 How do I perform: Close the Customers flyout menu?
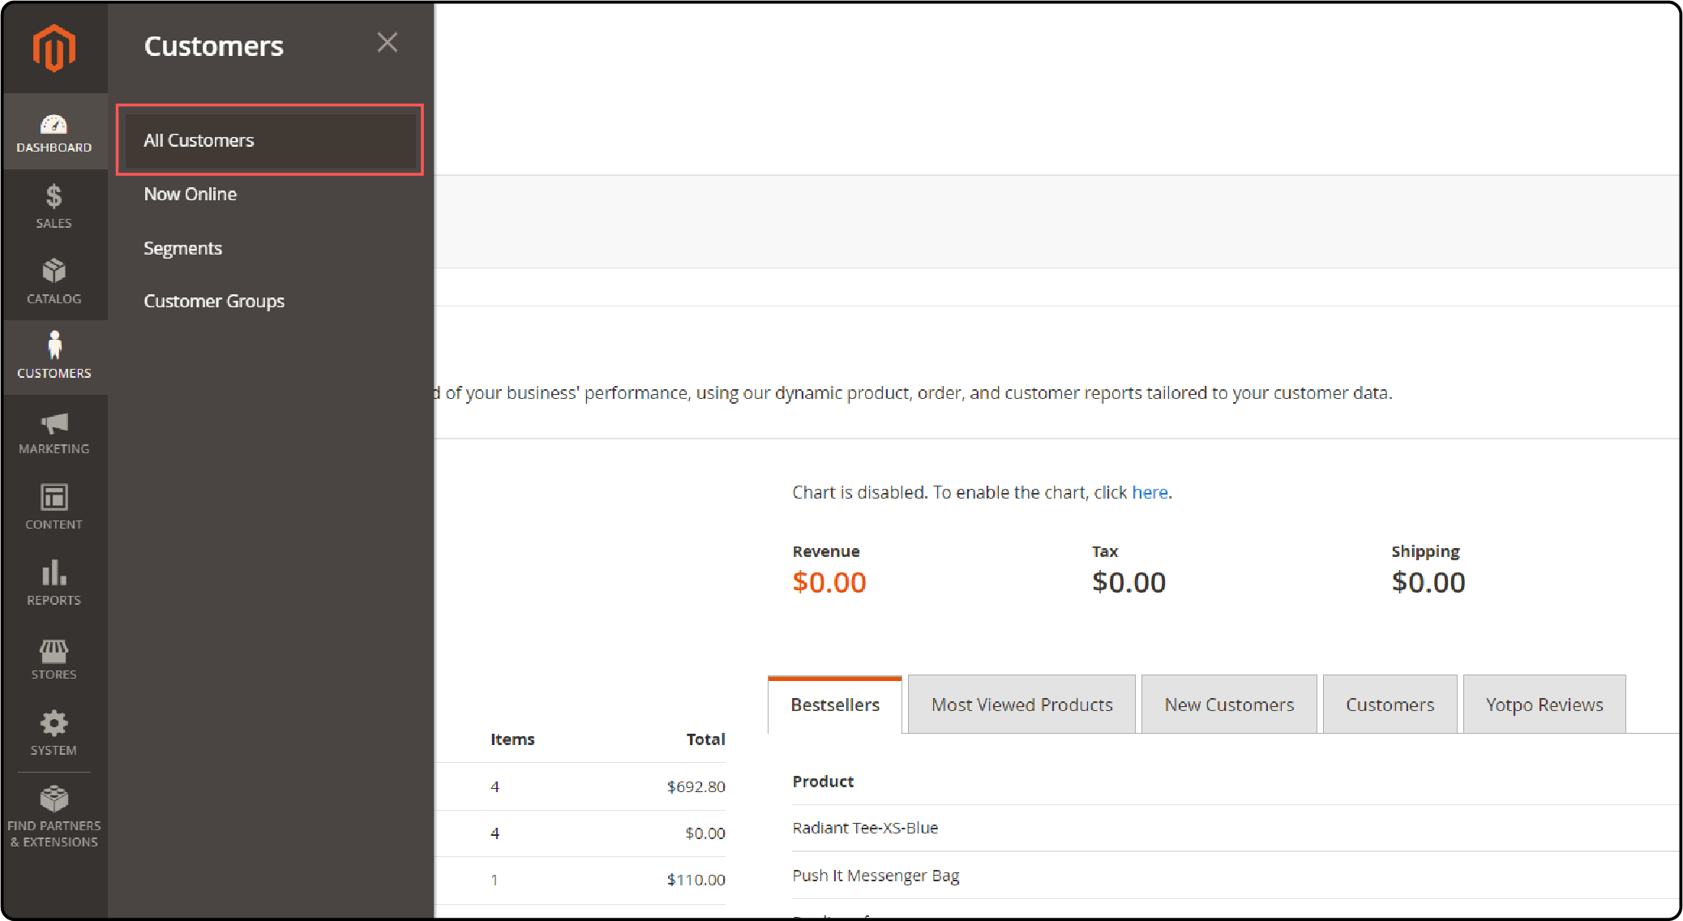[x=388, y=42]
